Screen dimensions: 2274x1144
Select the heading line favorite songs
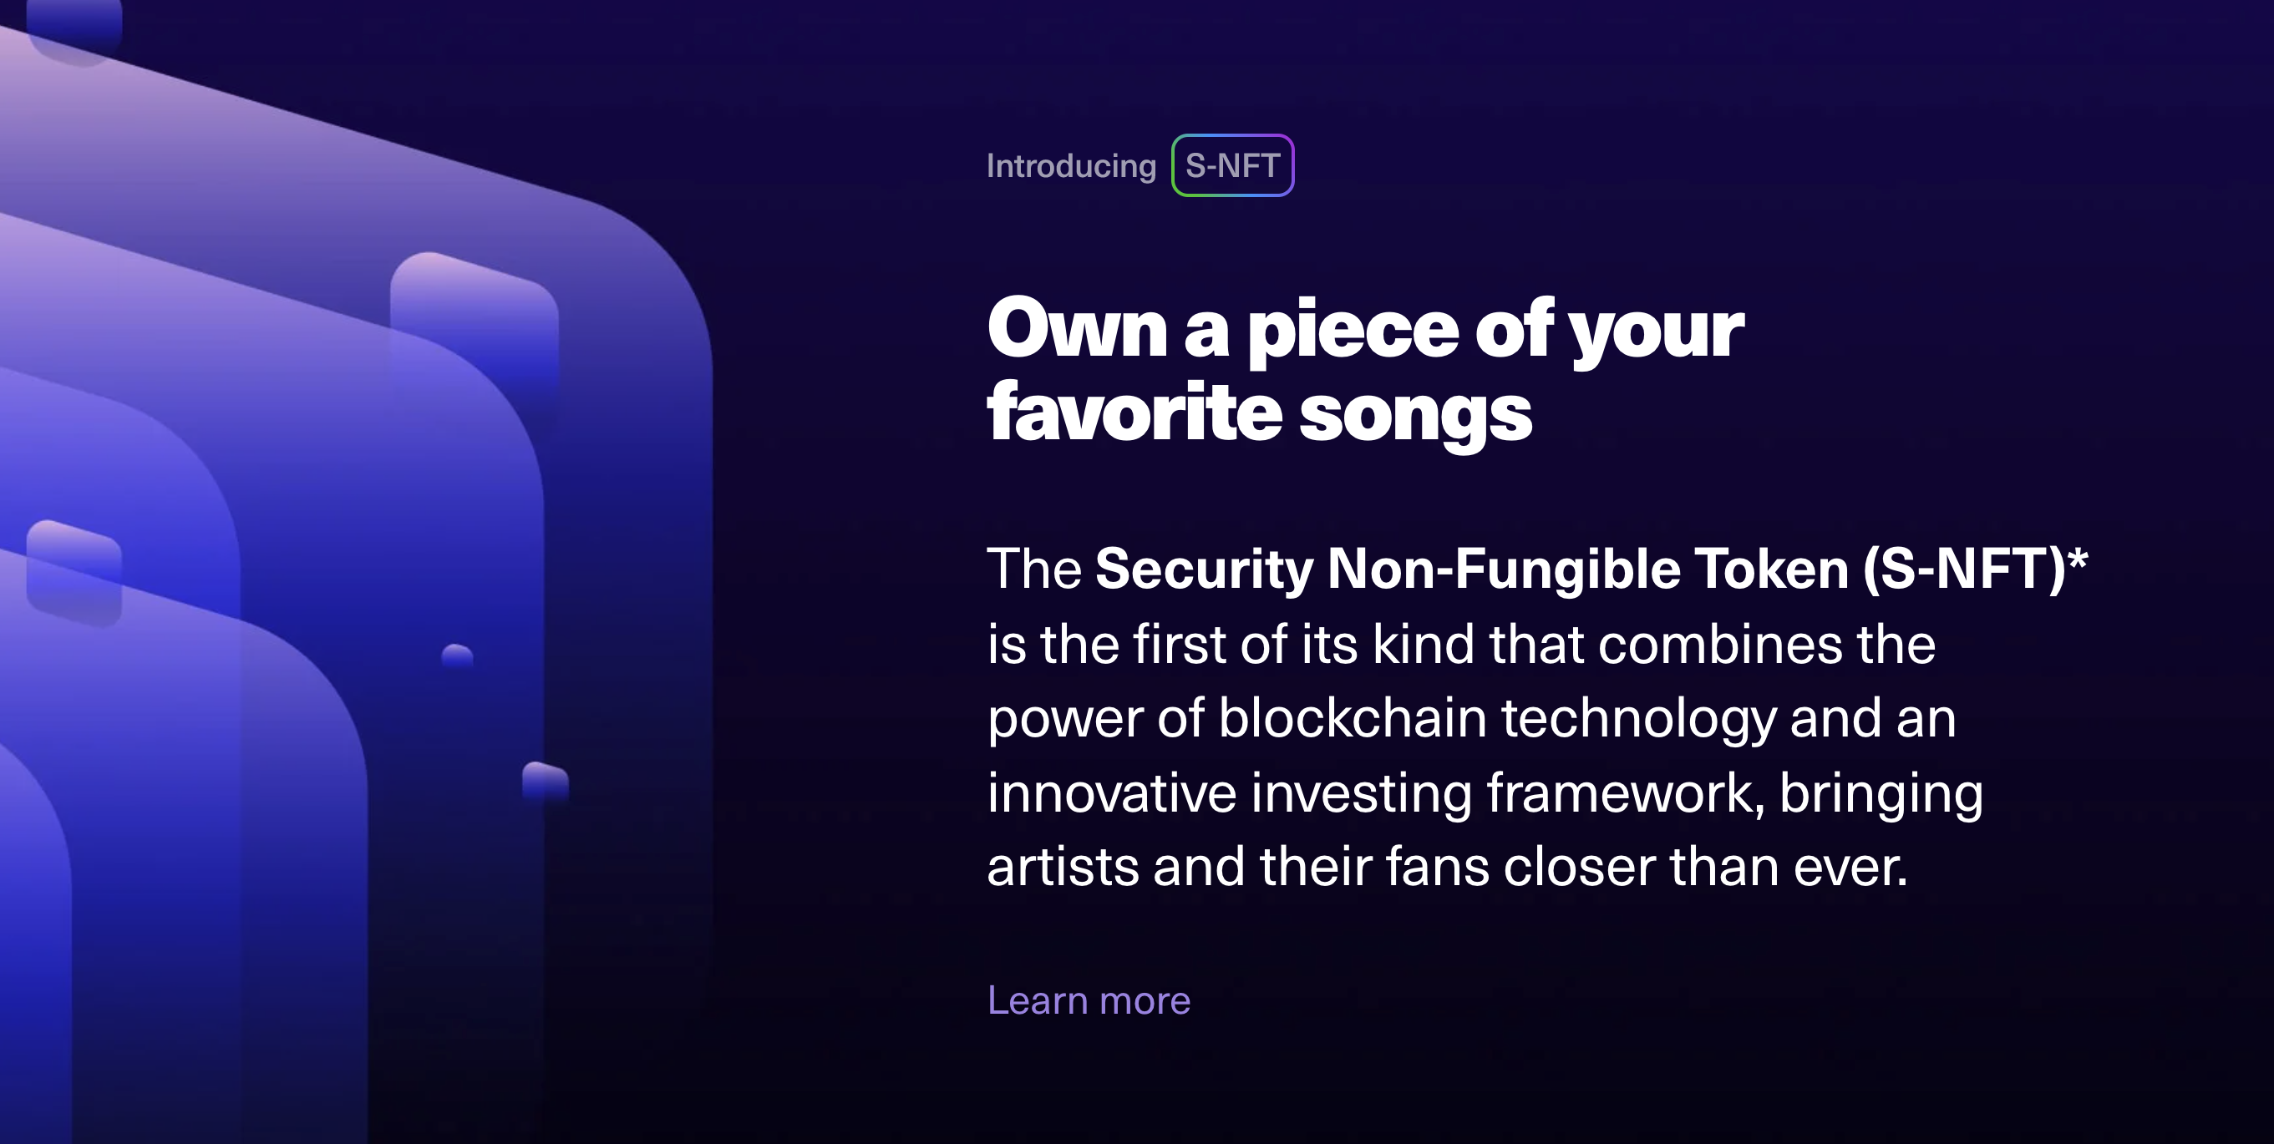(1259, 413)
